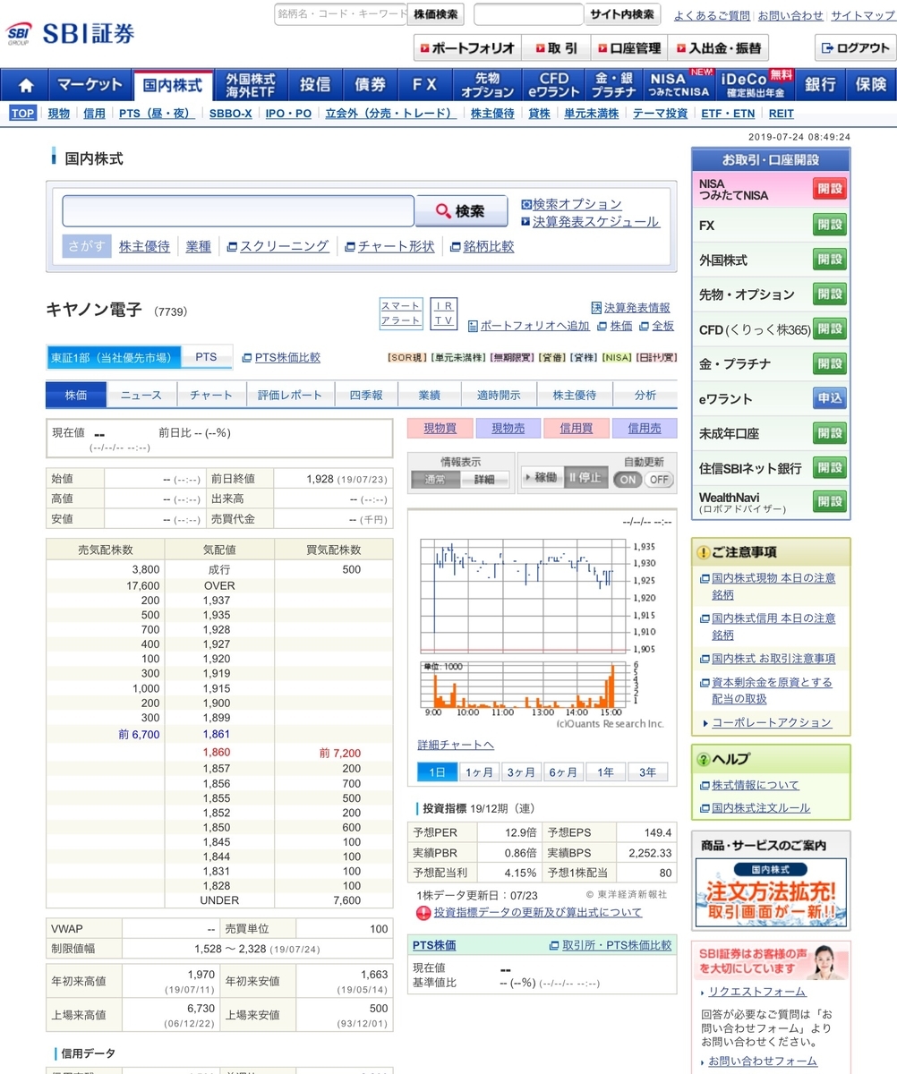Click 現物買 button

[x=440, y=429]
